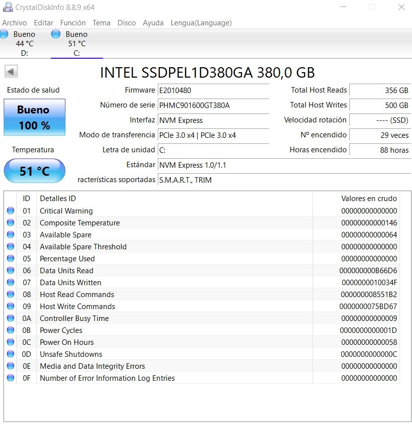Open the Lengua(Language) menu
The image size is (412, 425).
(201, 23)
